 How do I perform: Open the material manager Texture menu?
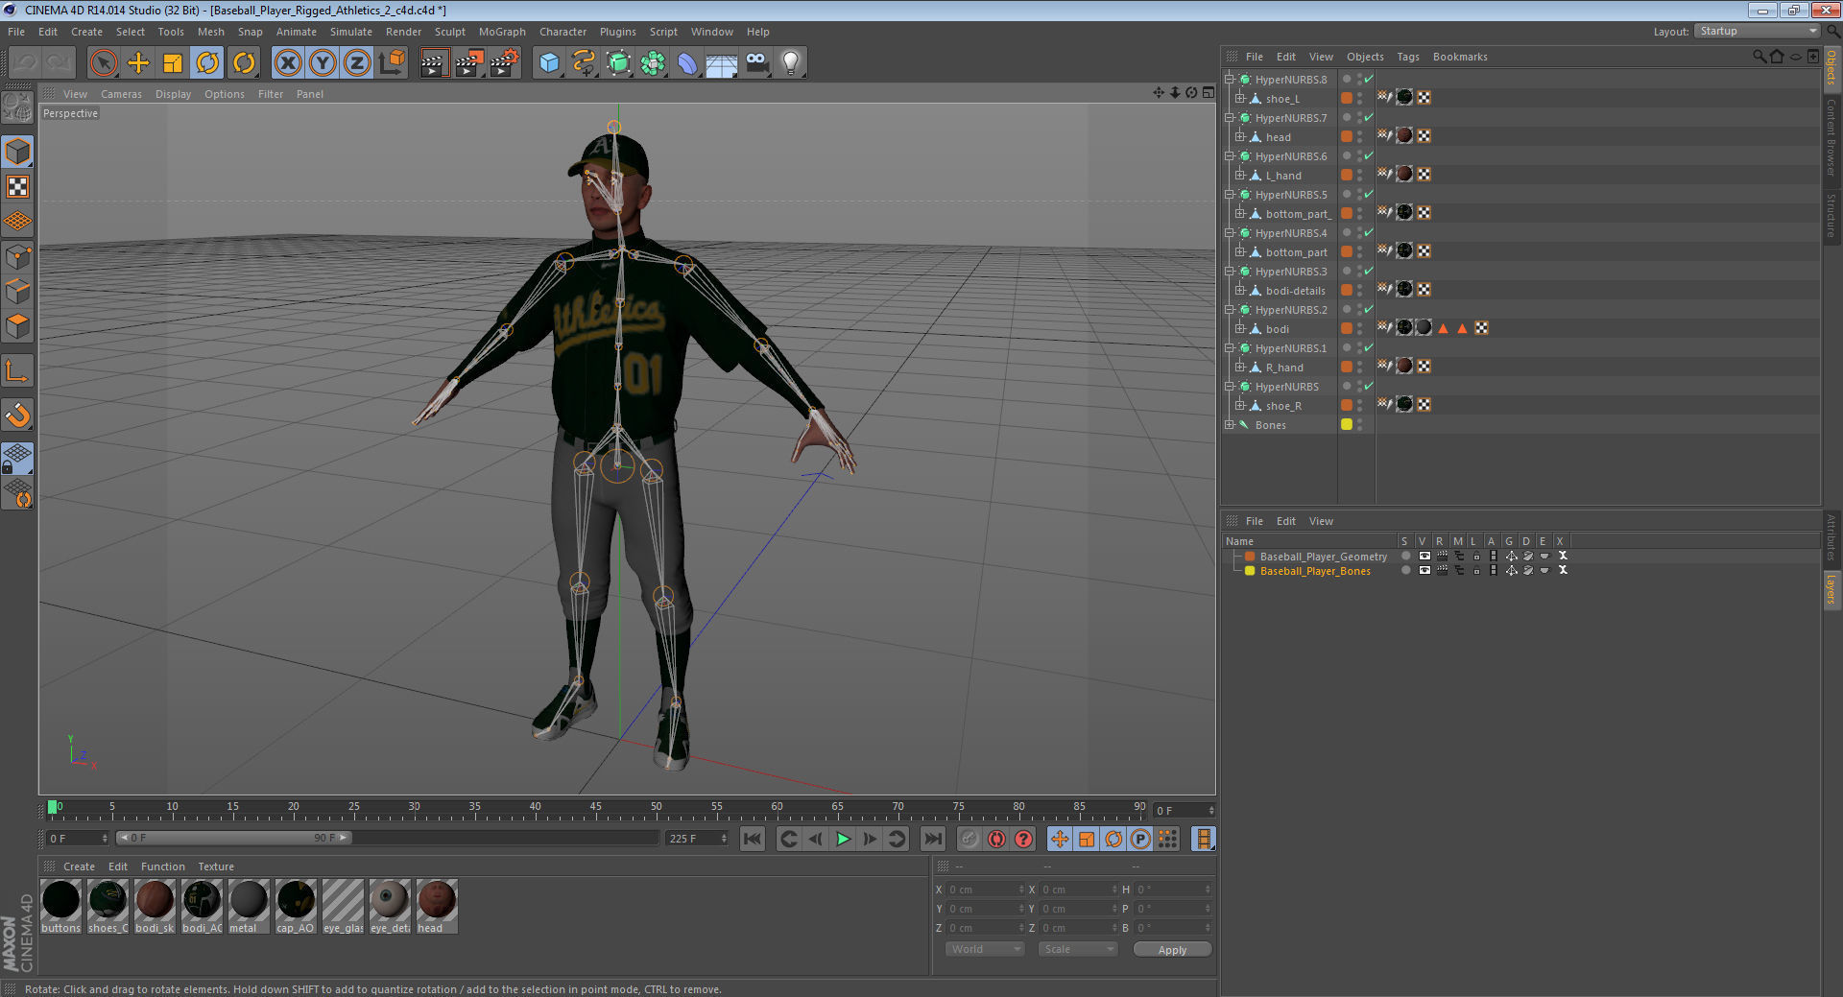click(216, 866)
